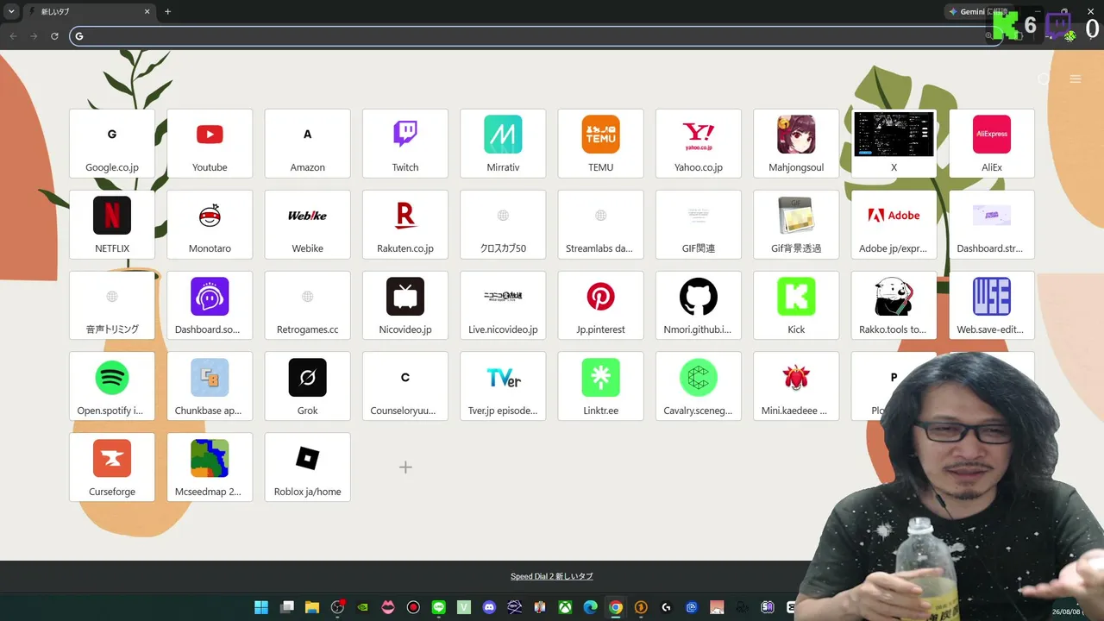Viewport: 1104px width, 621px height.
Task: Open the Curseforge dial
Action: [112, 467]
